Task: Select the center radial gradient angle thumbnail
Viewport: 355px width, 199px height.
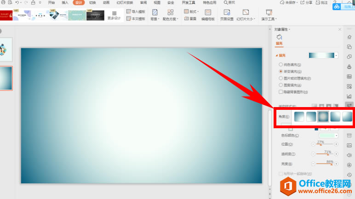Action: (x=323, y=116)
